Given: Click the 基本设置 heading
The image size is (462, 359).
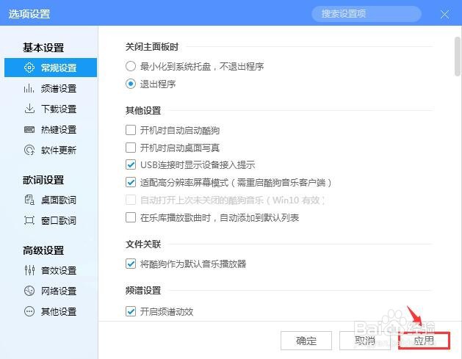Looking at the screenshot, I should point(43,48).
